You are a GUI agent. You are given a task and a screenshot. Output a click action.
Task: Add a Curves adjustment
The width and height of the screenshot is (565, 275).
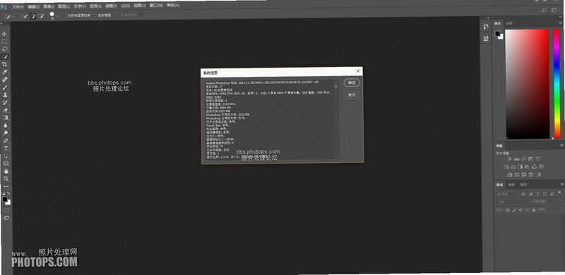(x=523, y=159)
